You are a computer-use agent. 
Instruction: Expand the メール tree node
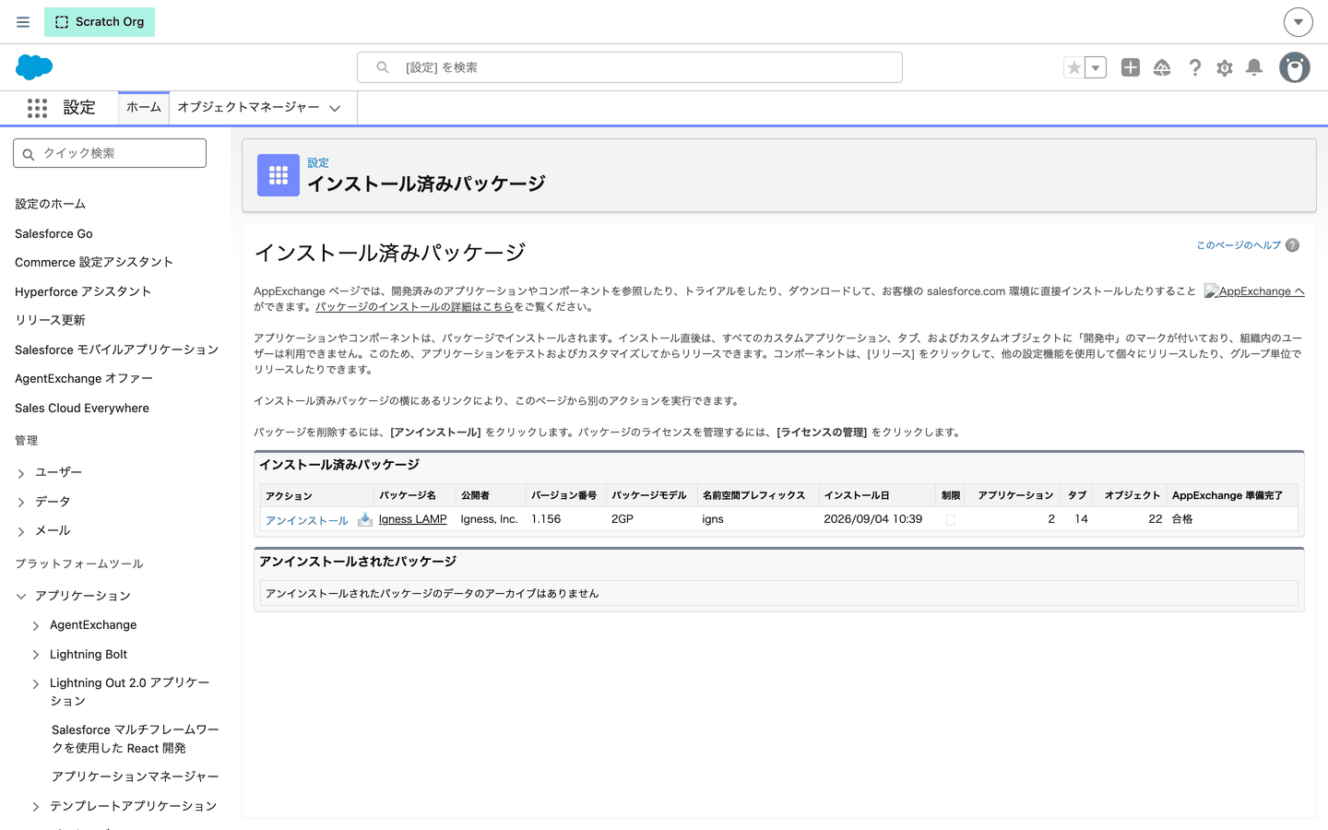pos(21,531)
